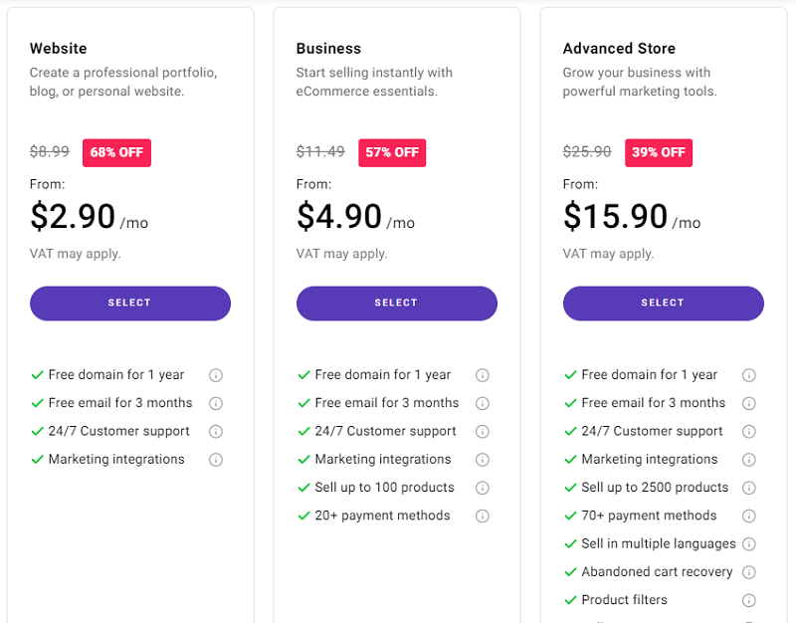
Task: Select the Website plan
Action: click(130, 304)
